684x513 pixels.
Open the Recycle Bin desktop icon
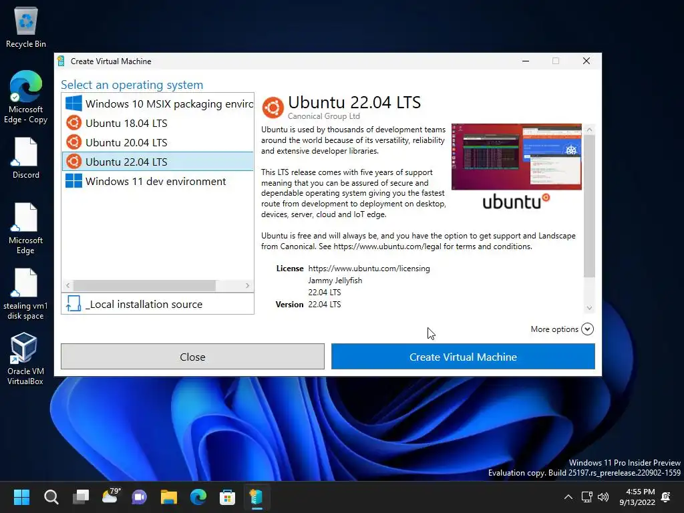26,27
